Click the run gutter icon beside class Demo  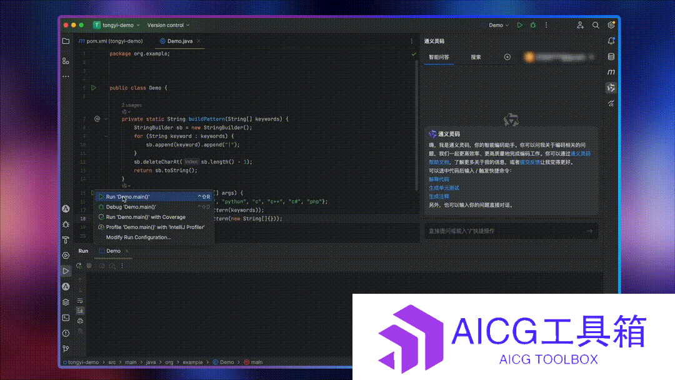click(93, 87)
